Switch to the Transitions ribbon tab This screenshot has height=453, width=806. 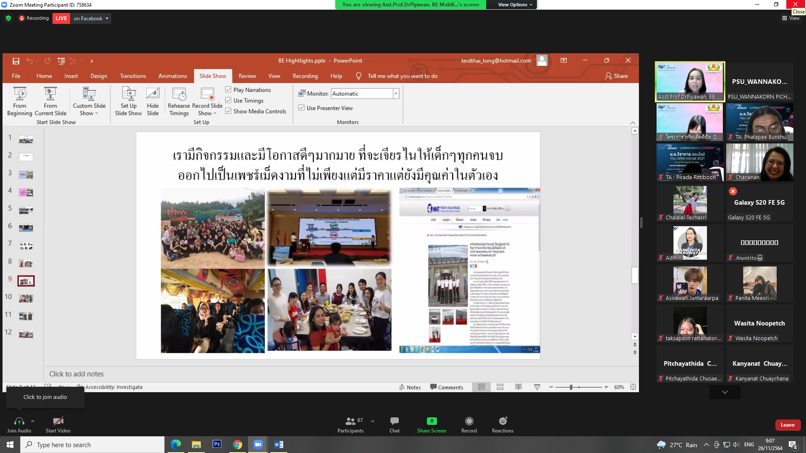point(133,76)
